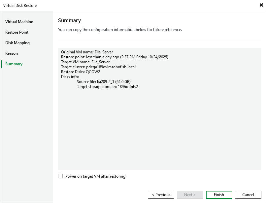Cancel the Virtual Disk Restore wizard
This screenshot has width=266, height=203.
click(x=248, y=195)
